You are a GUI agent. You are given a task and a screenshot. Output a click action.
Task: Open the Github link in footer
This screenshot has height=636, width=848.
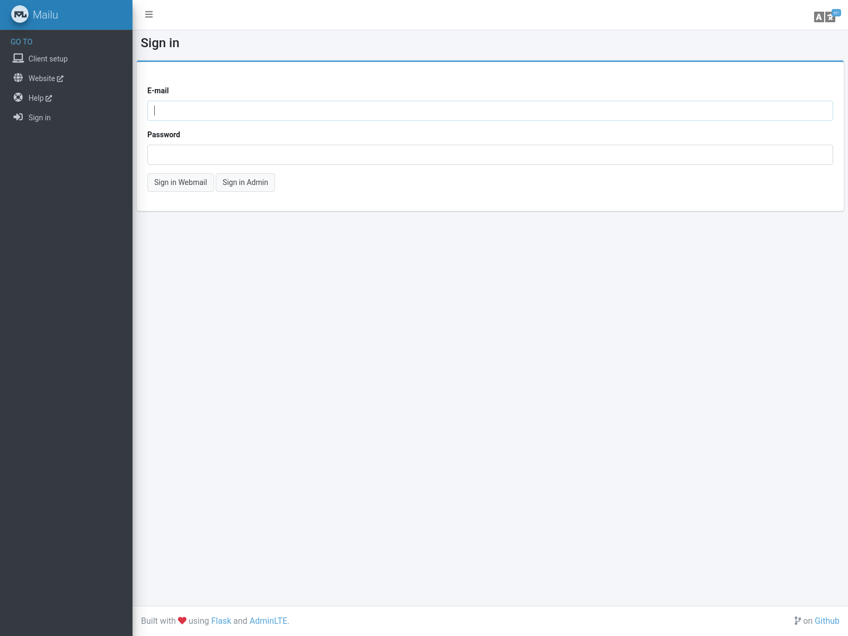(x=826, y=621)
